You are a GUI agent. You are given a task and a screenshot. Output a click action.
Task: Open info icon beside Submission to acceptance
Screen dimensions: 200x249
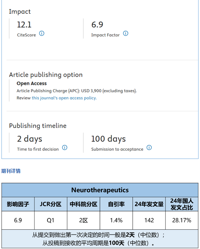[x=149, y=148]
